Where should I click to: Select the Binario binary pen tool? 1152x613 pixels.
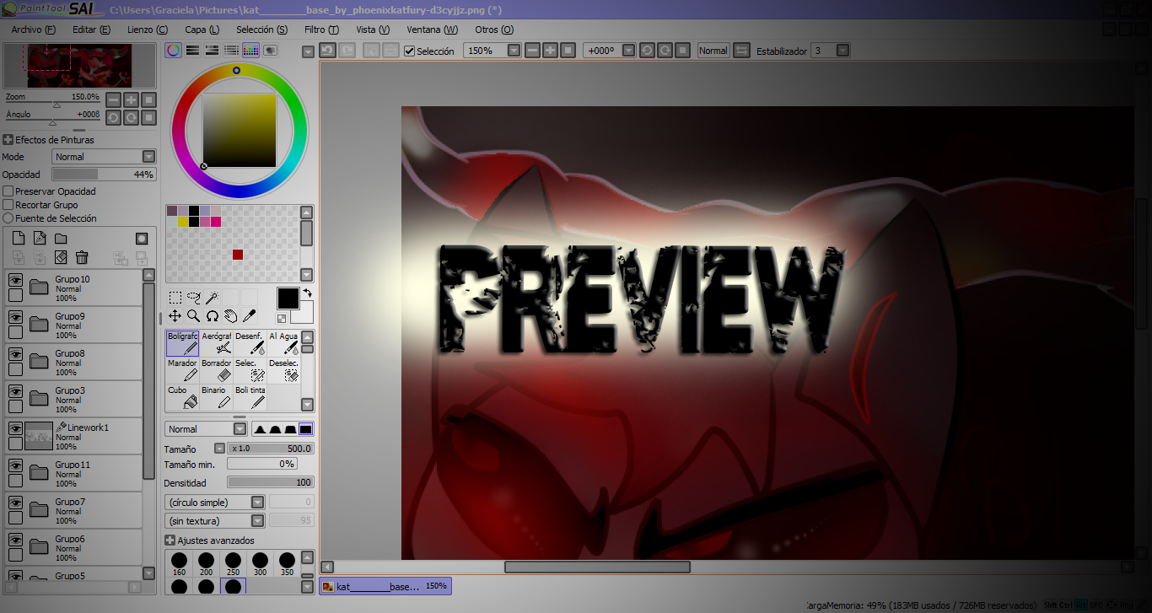(x=217, y=396)
